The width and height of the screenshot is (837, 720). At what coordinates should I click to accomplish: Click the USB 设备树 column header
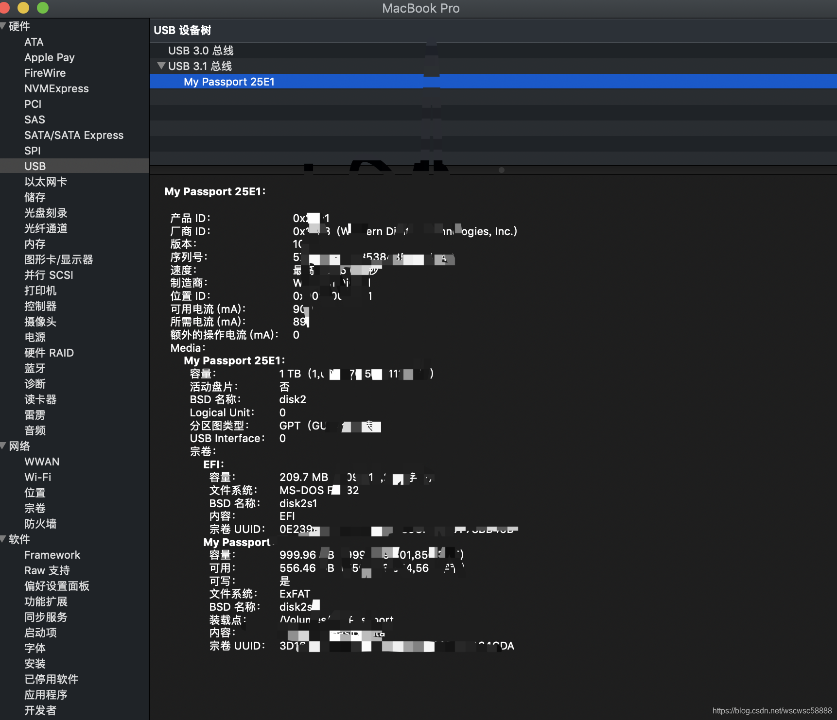[493, 30]
